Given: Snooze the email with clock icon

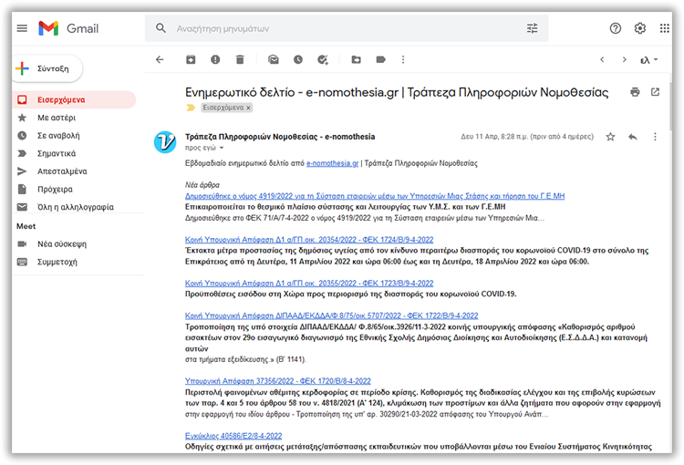Looking at the screenshot, I should click(x=297, y=60).
